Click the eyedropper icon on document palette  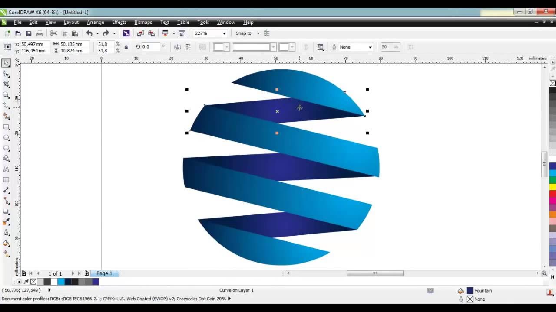tap(26, 282)
